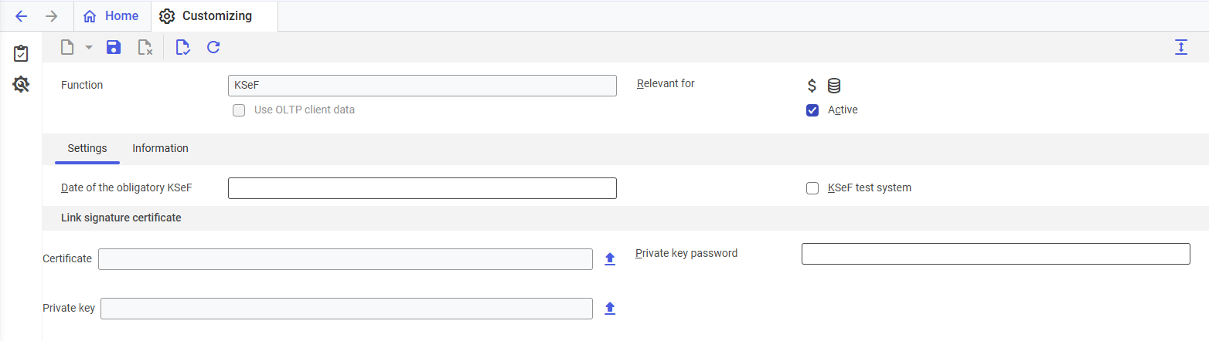Open the clipboard tasks sidebar icon
The height and width of the screenshot is (341, 1209).
pyautogui.click(x=21, y=54)
